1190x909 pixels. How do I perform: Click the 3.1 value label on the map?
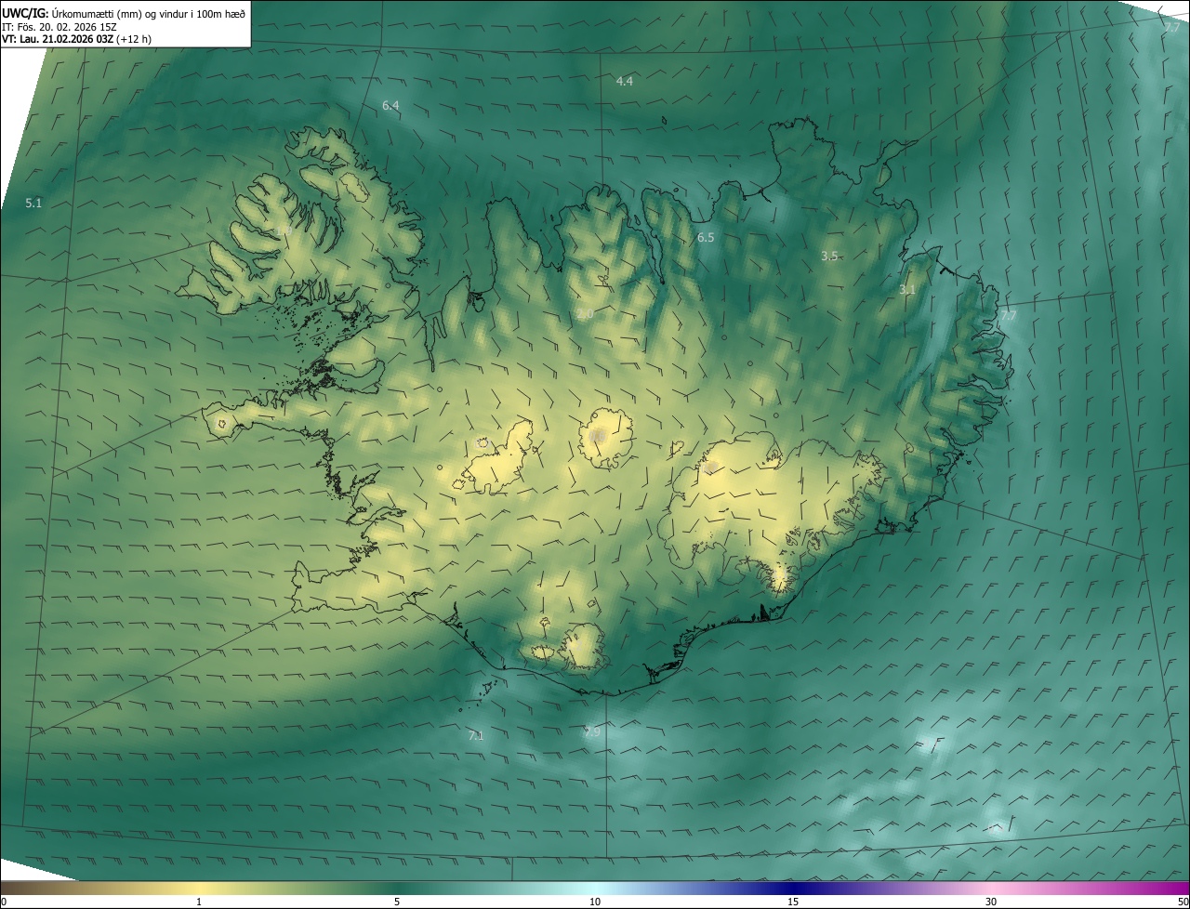tap(907, 290)
